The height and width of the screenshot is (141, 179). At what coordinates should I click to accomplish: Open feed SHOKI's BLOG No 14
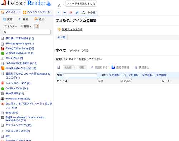[x=20, y=53]
